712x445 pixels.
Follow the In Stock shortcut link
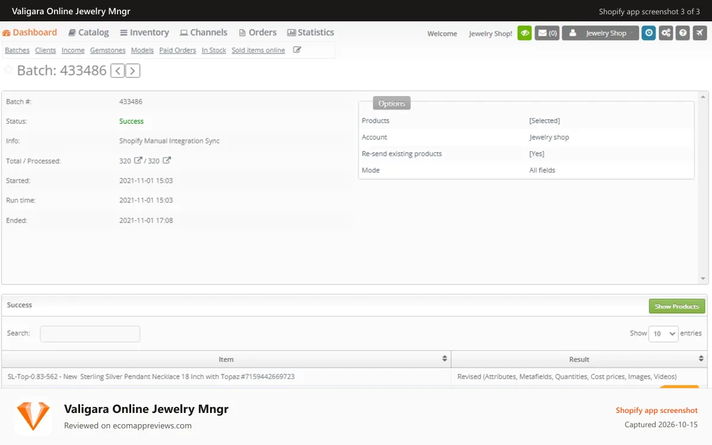pyautogui.click(x=214, y=50)
